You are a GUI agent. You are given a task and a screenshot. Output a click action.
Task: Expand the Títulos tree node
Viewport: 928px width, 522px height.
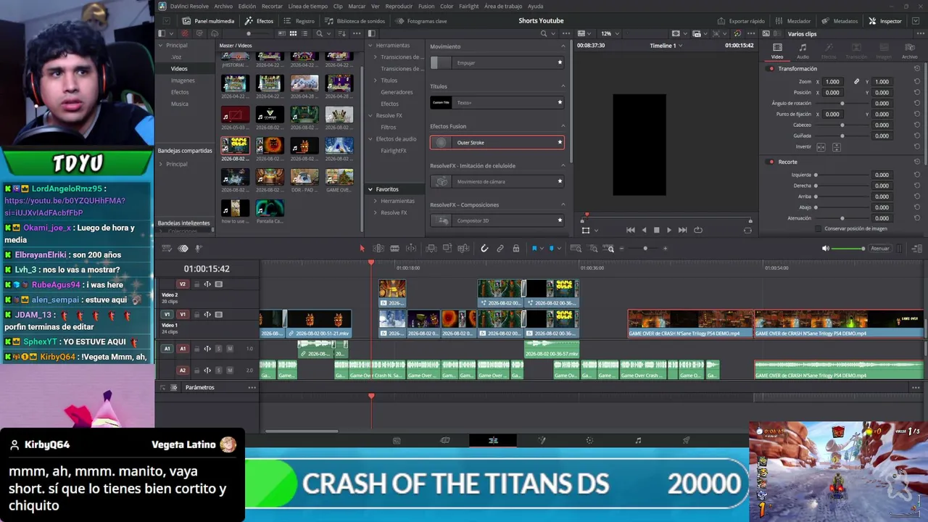[376, 80]
